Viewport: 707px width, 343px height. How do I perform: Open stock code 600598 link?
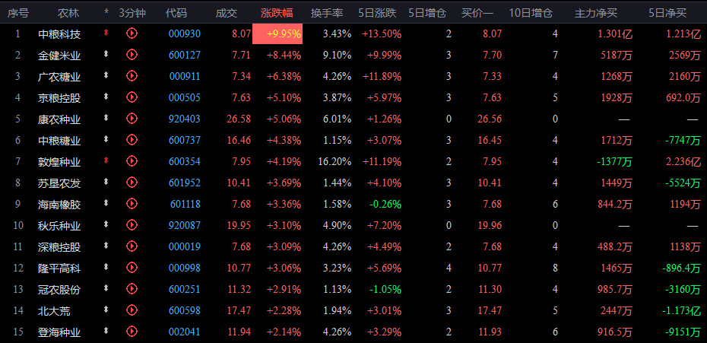[184, 311]
